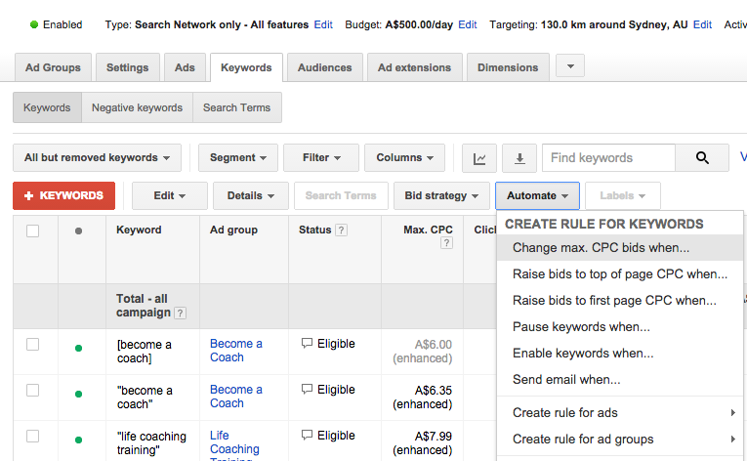This screenshot has height=461, width=747.
Task: Click green status dot for "become a coach"
Action: tap(79, 394)
